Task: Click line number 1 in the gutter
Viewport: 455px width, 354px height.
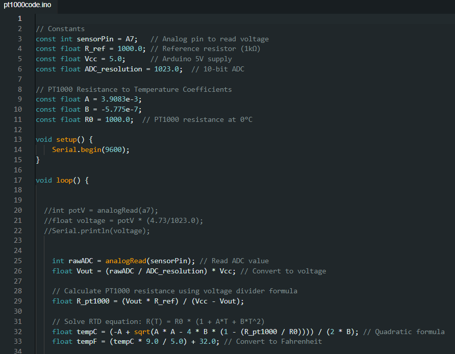Action: pos(19,19)
